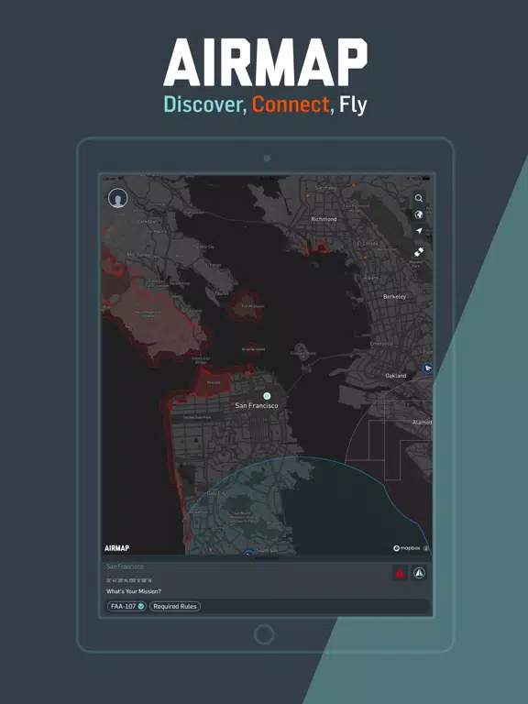This screenshot has height=704, width=528.
Task: Select the red Presidio restricted area
Action: pyautogui.click(x=213, y=382)
